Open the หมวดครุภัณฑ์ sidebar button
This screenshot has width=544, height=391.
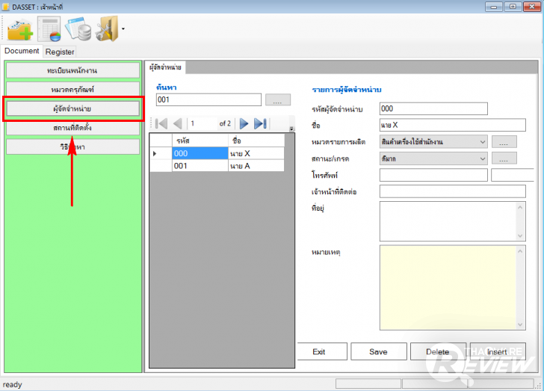coord(72,90)
